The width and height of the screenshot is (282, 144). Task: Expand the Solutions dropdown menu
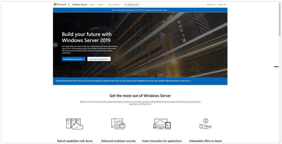click(x=101, y=5)
